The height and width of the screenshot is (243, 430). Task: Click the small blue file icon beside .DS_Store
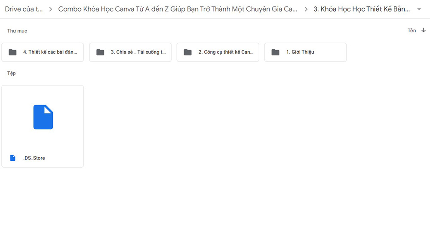(12, 158)
